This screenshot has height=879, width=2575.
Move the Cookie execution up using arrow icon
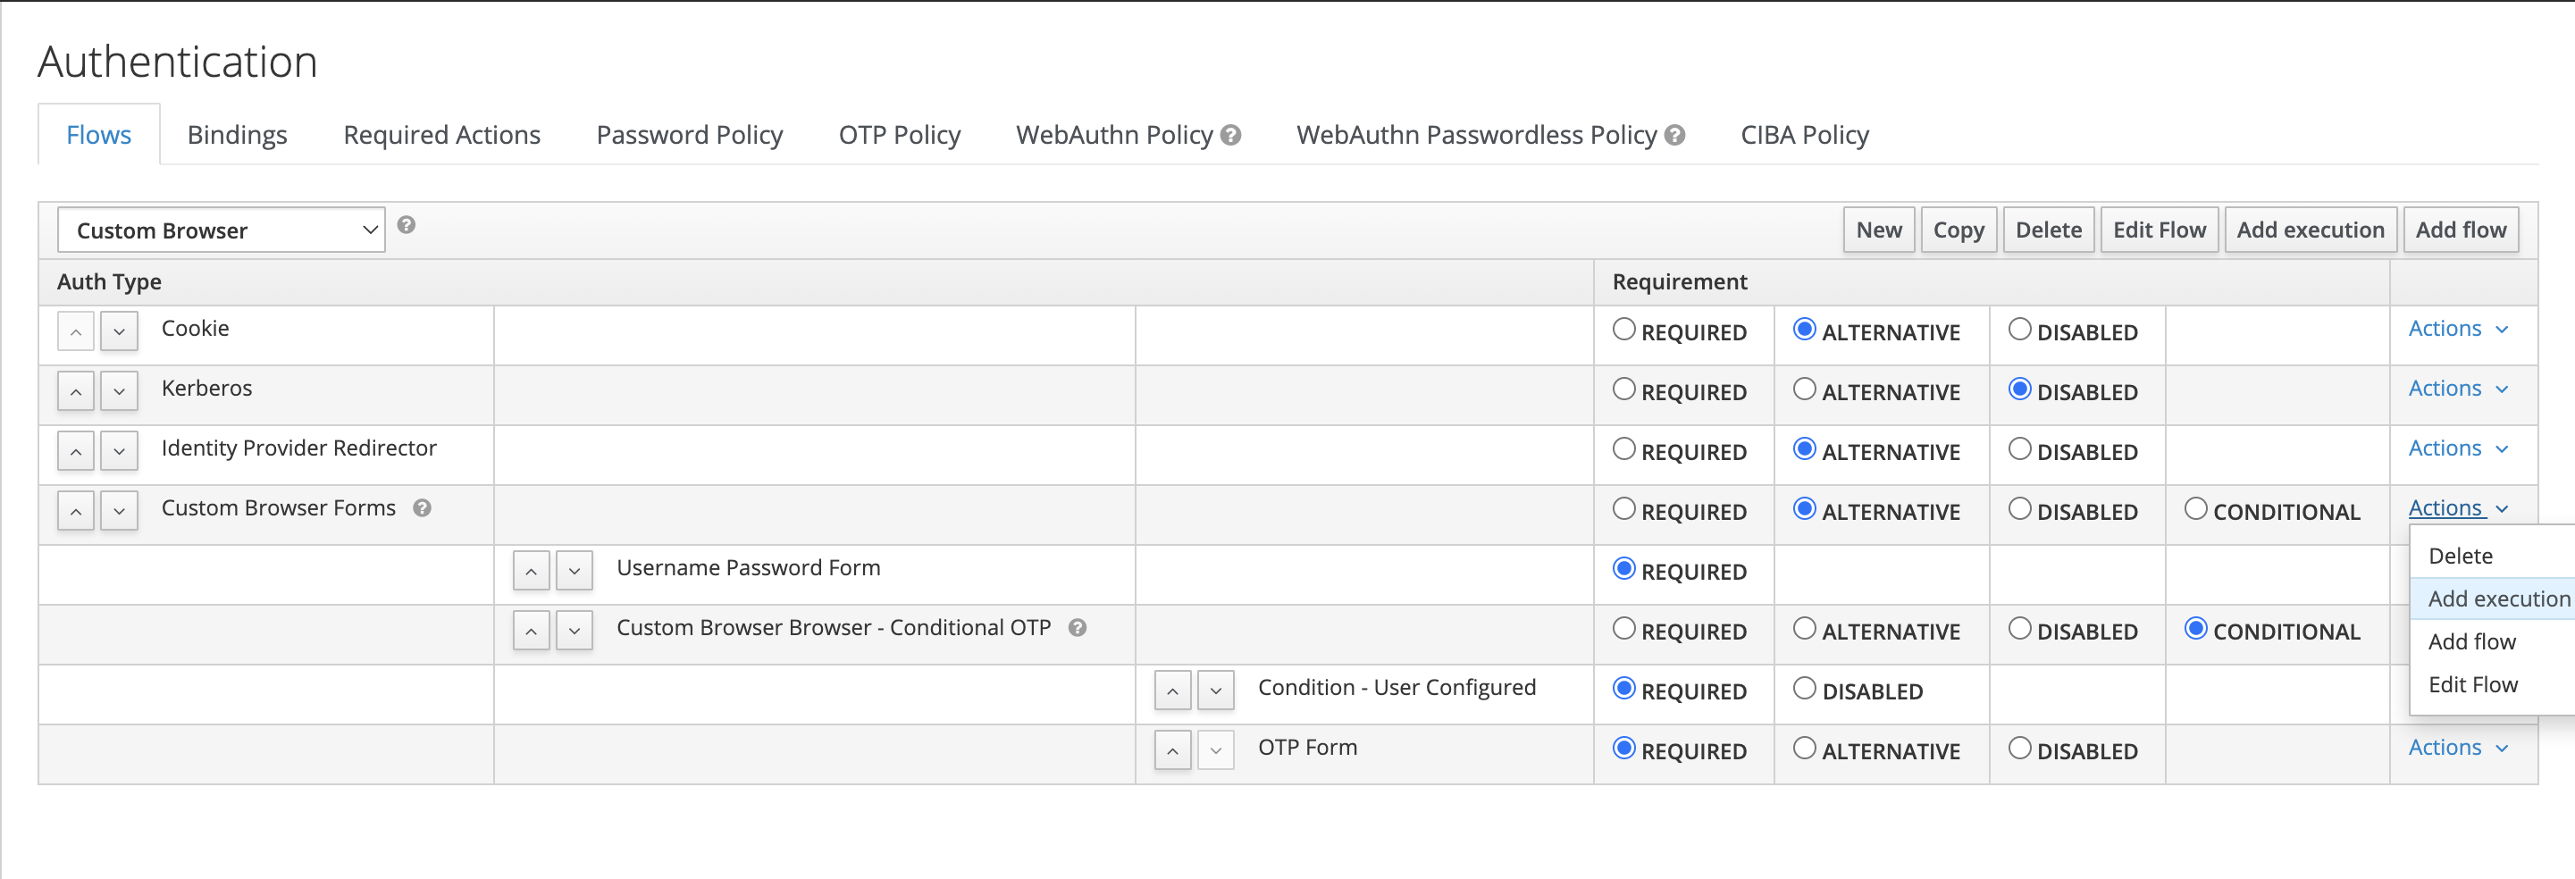[x=75, y=331]
